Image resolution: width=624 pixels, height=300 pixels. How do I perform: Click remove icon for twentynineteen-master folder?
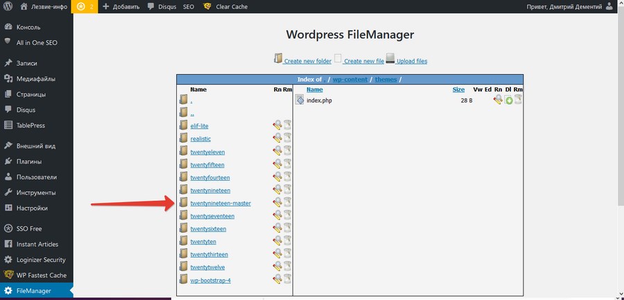coord(287,203)
